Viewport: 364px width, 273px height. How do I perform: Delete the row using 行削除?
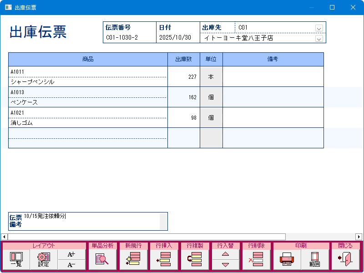coord(257,260)
